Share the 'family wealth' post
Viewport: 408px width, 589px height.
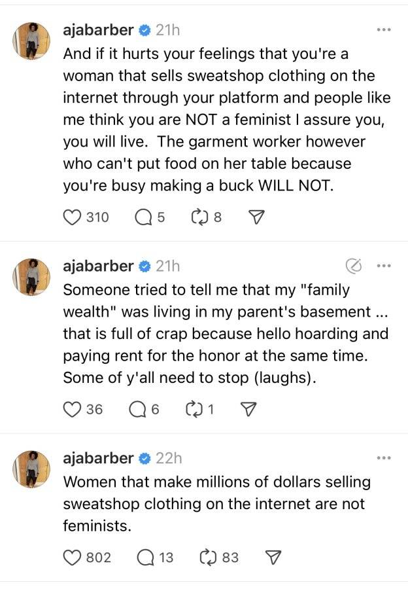[x=248, y=410]
